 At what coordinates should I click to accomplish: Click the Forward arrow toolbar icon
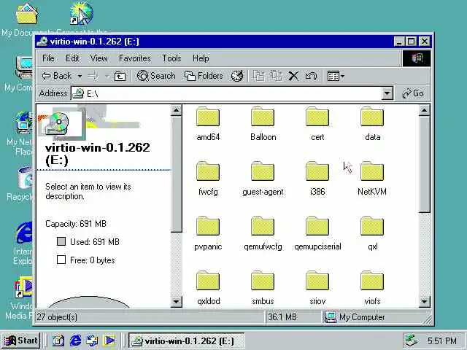[x=93, y=76]
